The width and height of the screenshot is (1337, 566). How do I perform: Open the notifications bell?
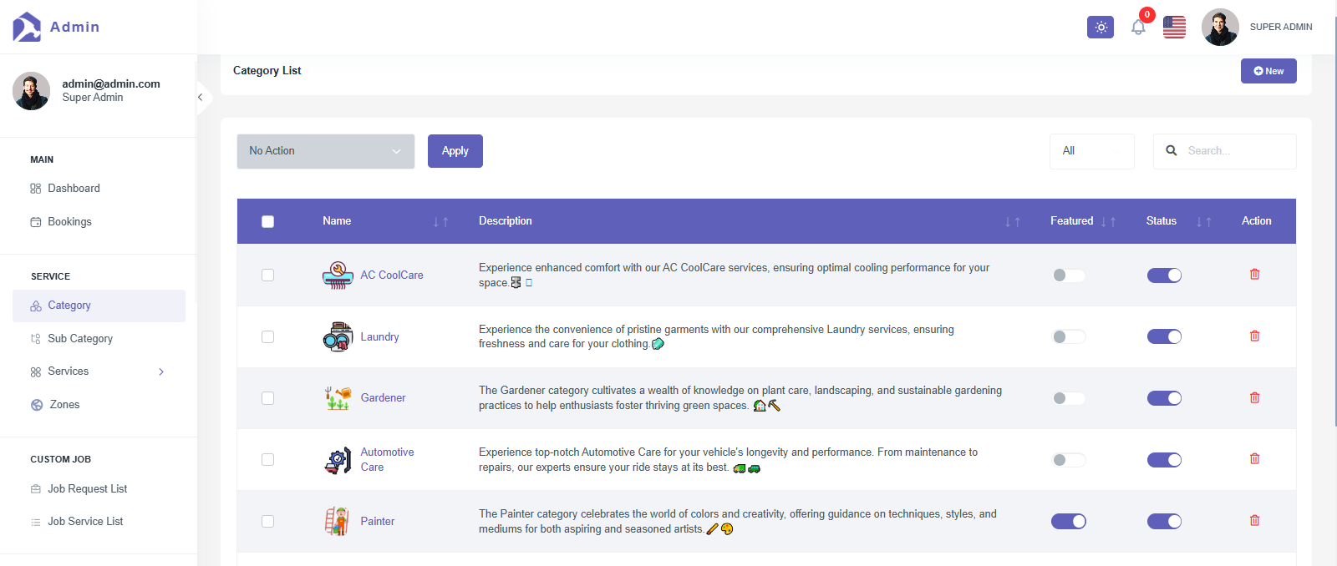[1138, 28]
